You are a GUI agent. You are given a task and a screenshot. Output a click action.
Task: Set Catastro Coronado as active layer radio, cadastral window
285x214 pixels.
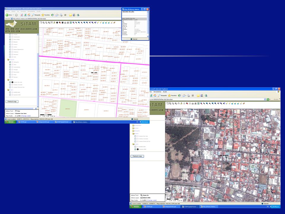12,85
